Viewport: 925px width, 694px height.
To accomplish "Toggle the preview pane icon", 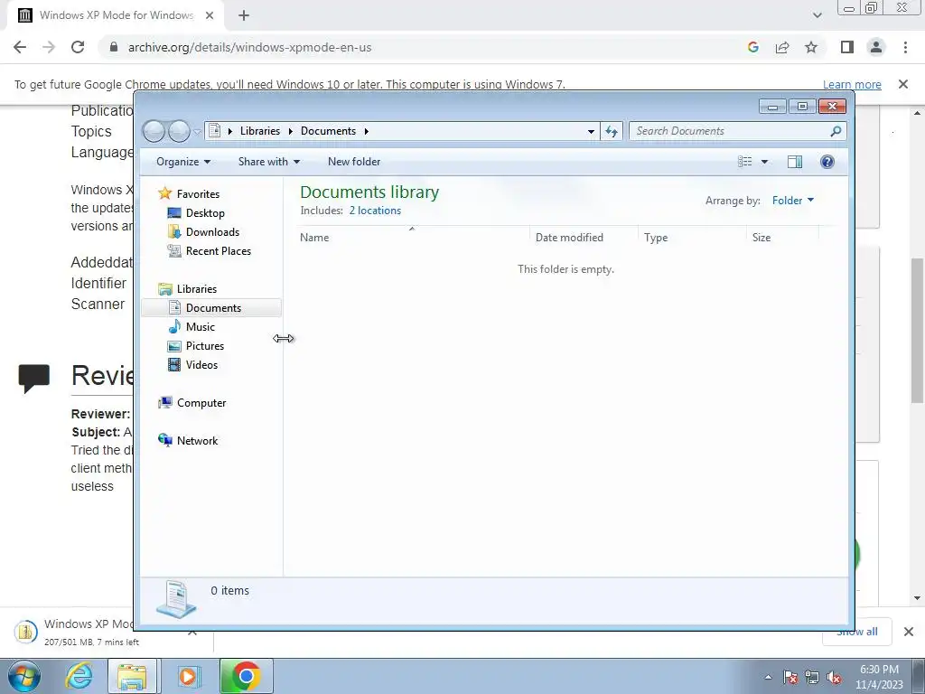I will coord(795,162).
